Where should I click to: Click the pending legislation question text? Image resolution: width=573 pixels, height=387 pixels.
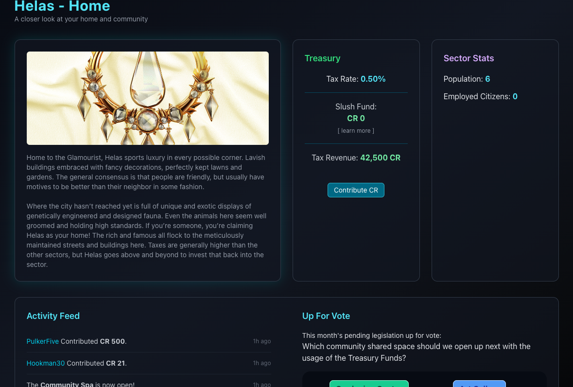[416, 352]
